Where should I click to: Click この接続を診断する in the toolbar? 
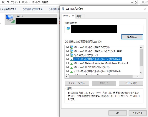pos(32,9)
